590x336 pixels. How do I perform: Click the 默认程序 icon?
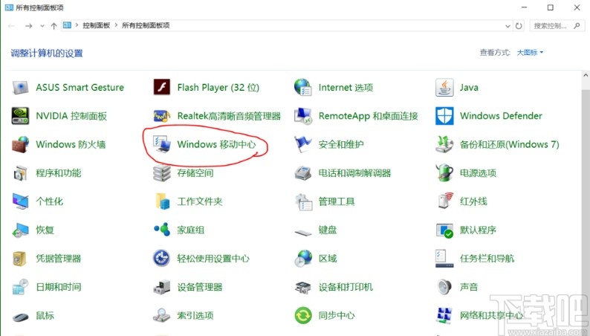444,230
